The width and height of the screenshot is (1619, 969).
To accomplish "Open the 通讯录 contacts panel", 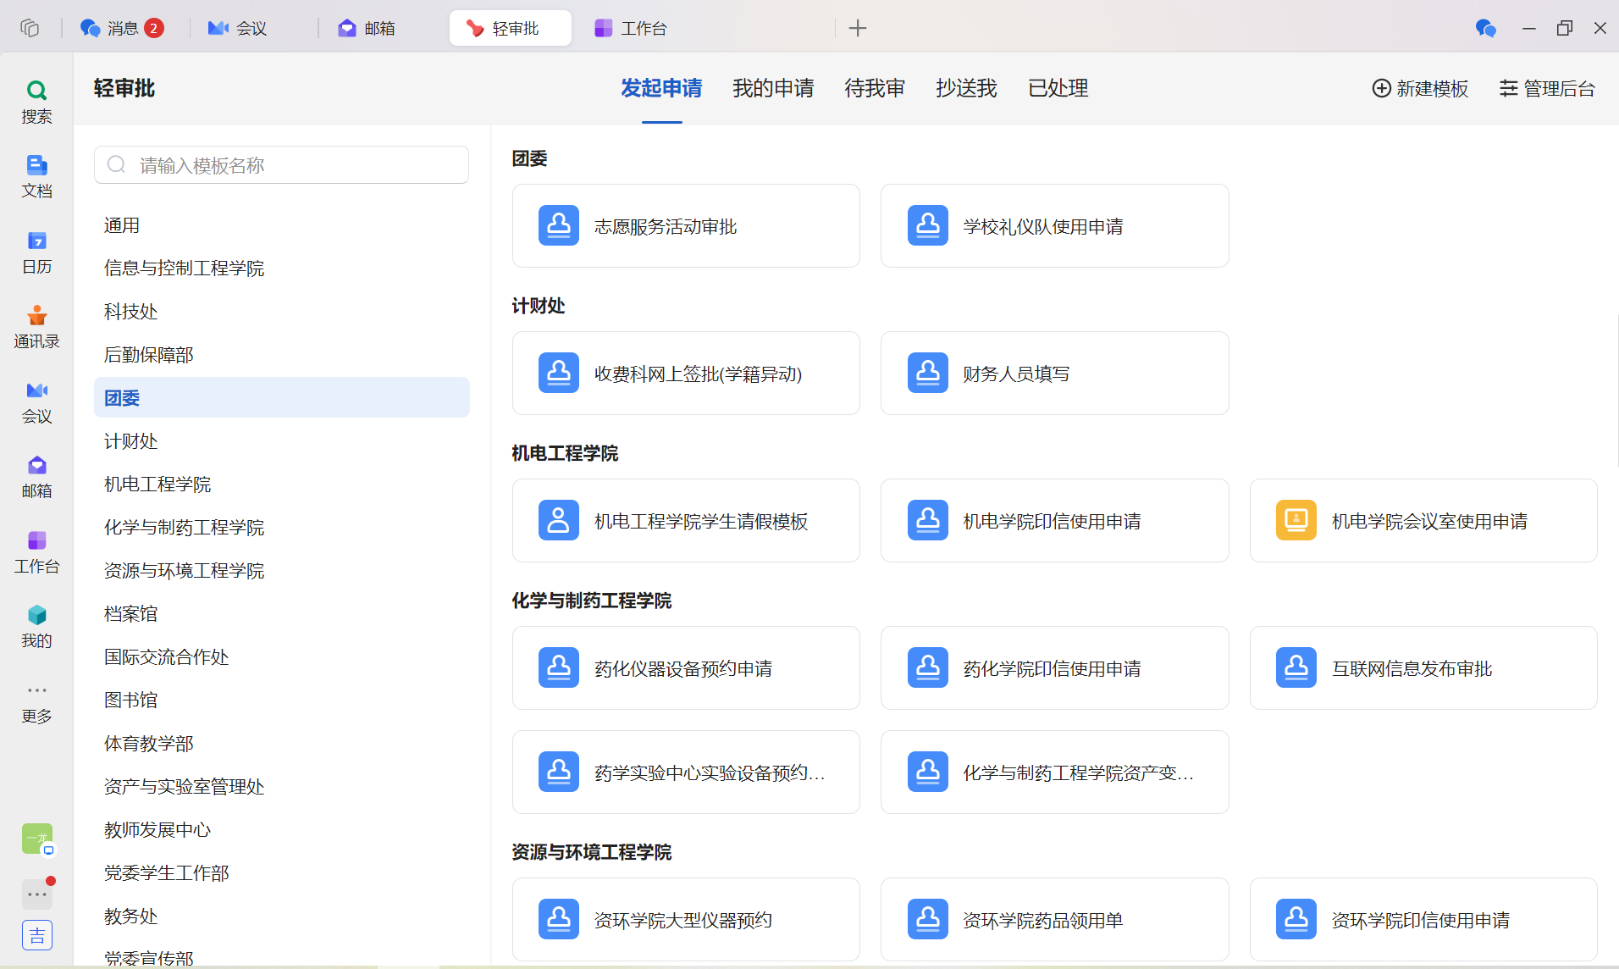I will 36,324.
